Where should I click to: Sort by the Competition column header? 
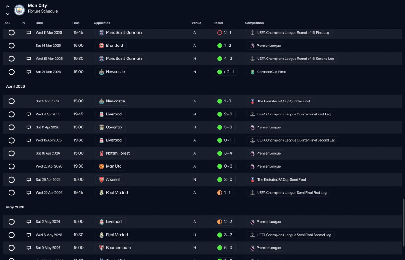pos(254,23)
